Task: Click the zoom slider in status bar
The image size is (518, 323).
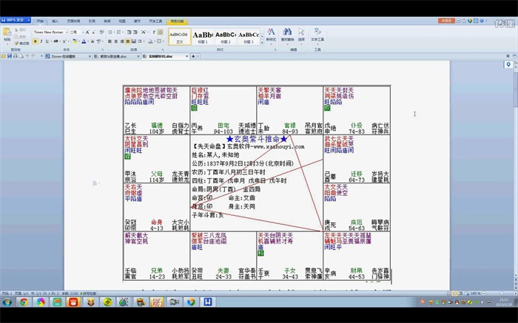Action: click(x=502, y=293)
